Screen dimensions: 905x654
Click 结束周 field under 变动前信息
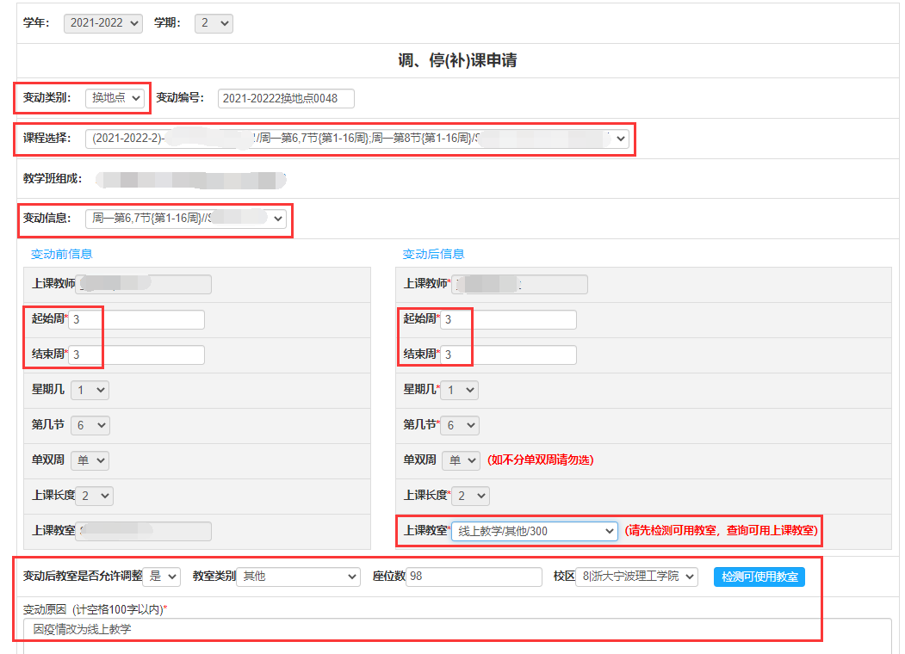(x=137, y=355)
